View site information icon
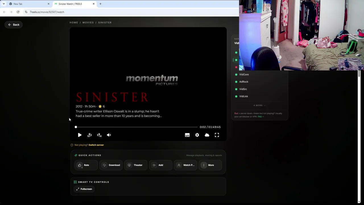Image resolution: width=364 pixels, height=205 pixels. [26, 12]
